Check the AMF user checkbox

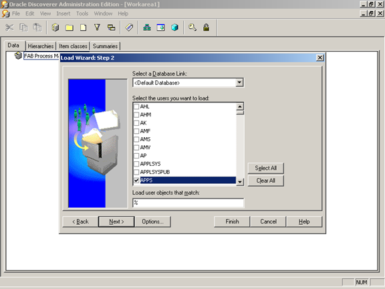pyautogui.click(x=136, y=131)
